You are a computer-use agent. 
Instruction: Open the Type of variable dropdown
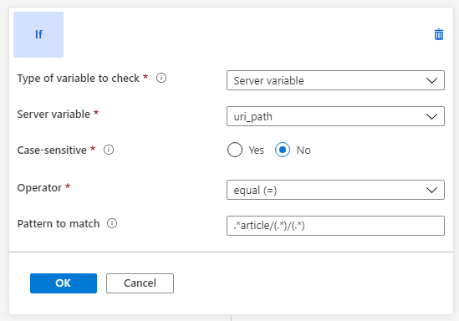[x=335, y=80]
